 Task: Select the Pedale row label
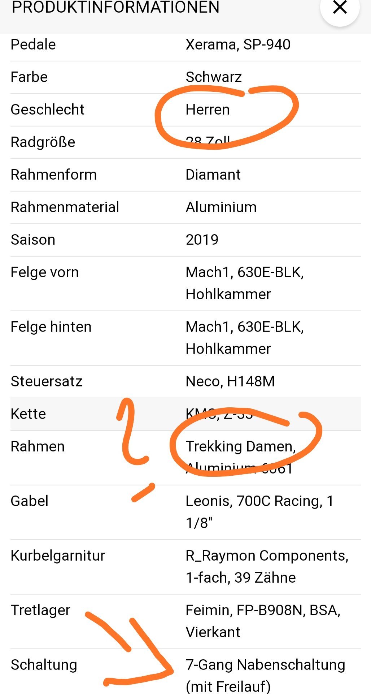pyautogui.click(x=33, y=44)
